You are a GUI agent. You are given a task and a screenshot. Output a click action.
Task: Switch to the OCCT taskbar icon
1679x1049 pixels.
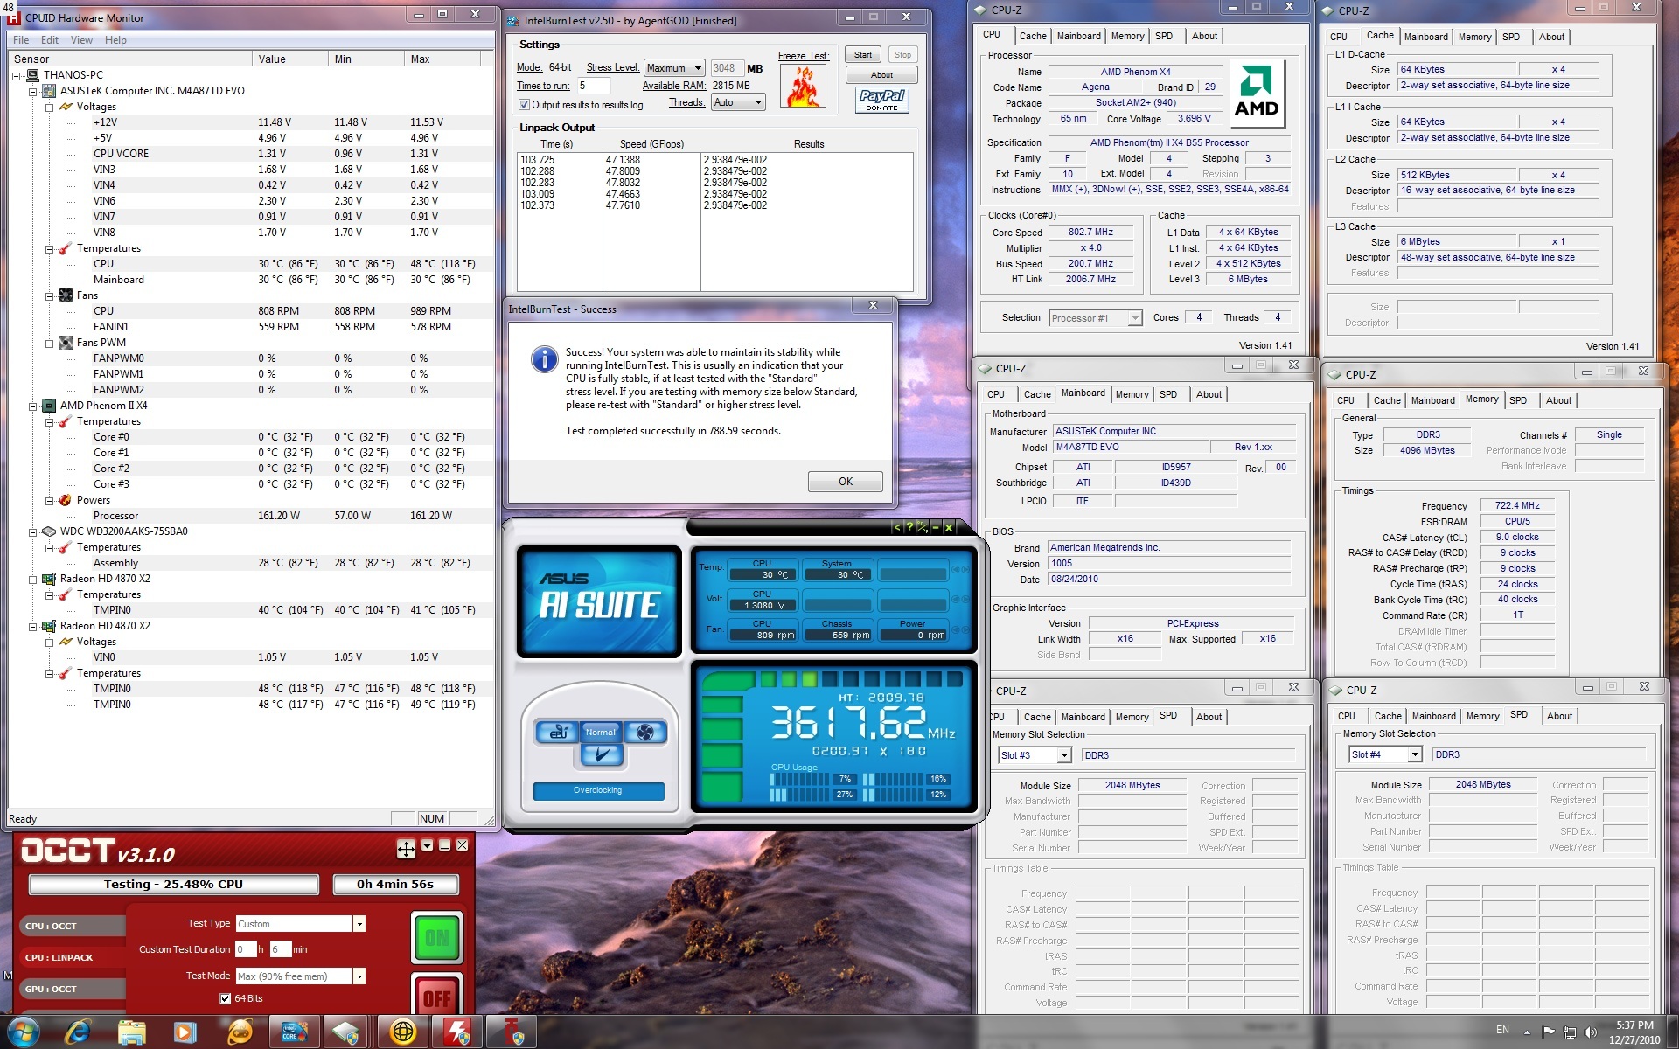[511, 1032]
